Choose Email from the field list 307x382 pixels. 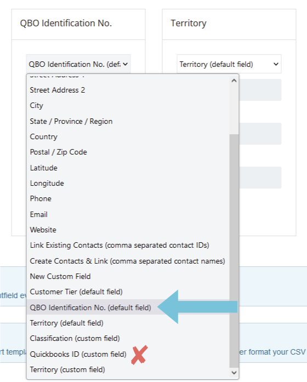[x=128, y=214]
